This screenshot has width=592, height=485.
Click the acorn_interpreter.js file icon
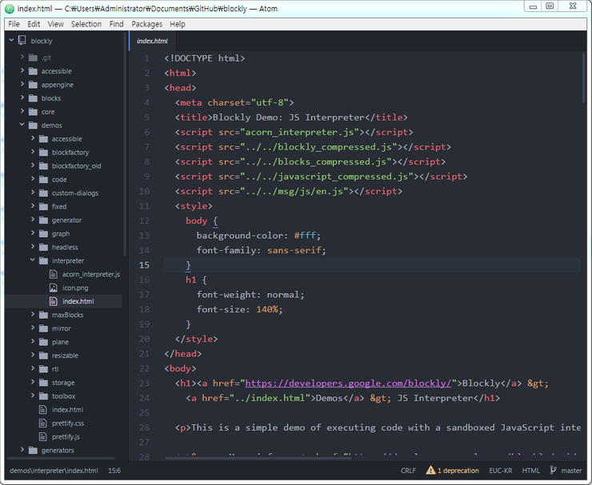[x=54, y=274]
